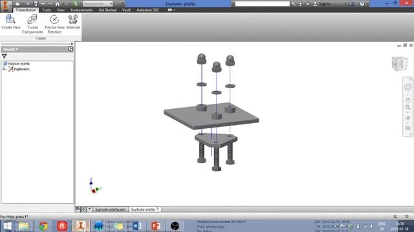Click the tiled document view icon in bottom tab bar

[x=83, y=209]
